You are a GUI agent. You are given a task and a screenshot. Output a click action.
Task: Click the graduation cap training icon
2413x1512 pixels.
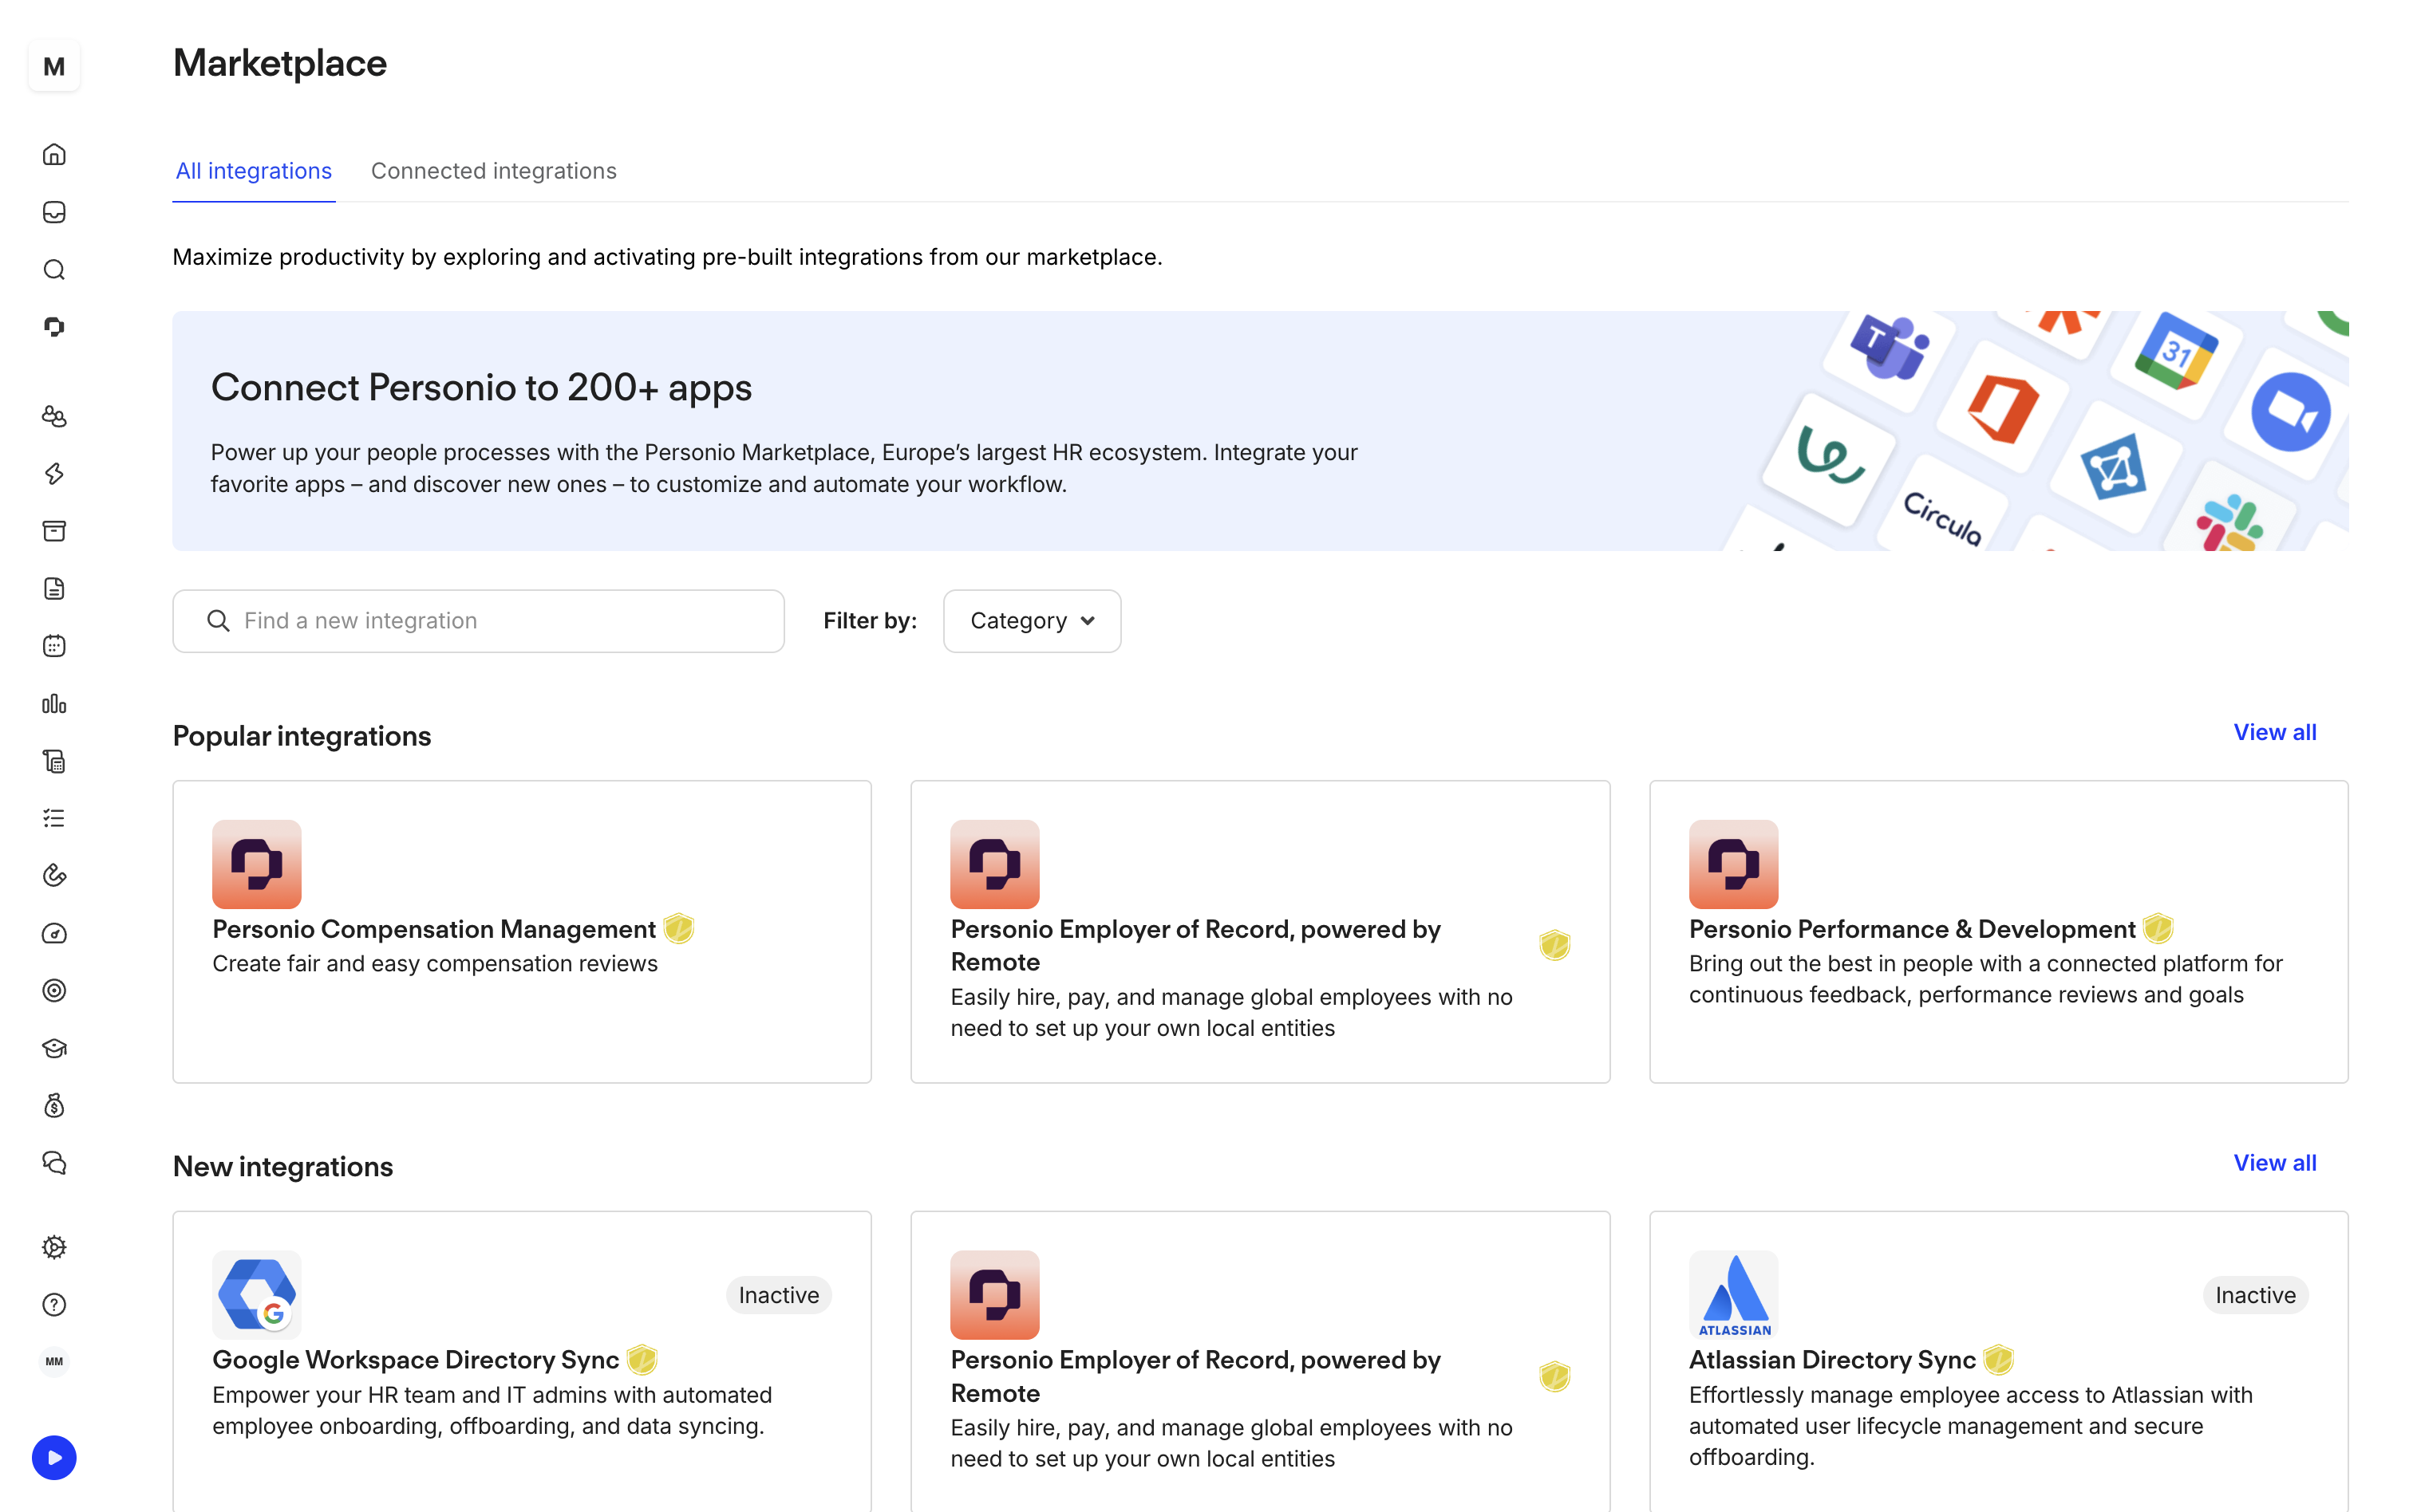pyautogui.click(x=54, y=1048)
